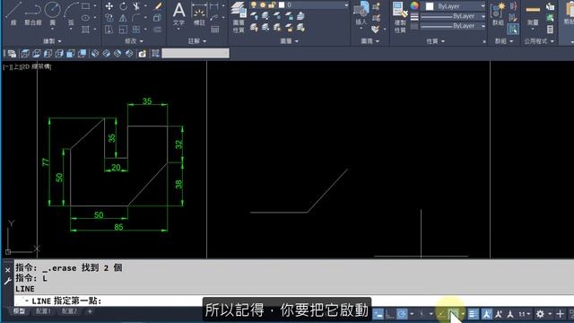This screenshot has height=323, width=574.
Task: Switch to the Model (模型) tab
Action: pyautogui.click(x=19, y=311)
